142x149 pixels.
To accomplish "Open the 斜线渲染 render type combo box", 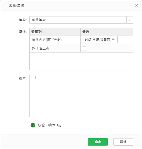I will pyautogui.click(x=78, y=20).
